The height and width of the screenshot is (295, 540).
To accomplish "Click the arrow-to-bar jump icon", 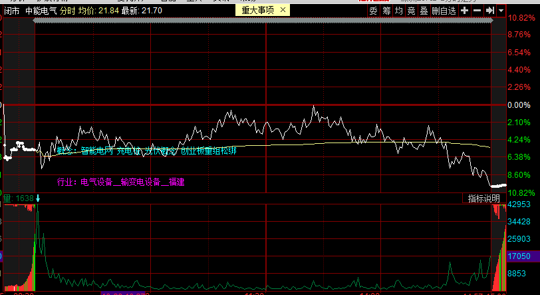I will 489,11.
